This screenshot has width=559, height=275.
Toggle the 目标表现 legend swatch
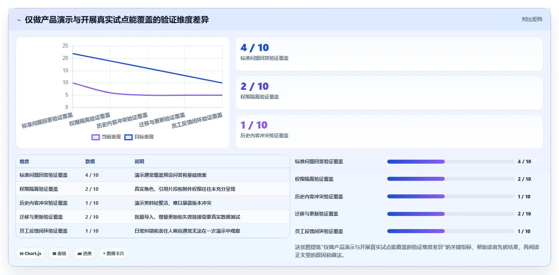[128, 137]
